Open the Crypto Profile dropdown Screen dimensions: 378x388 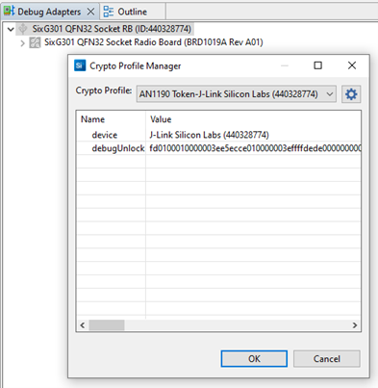[237, 94]
